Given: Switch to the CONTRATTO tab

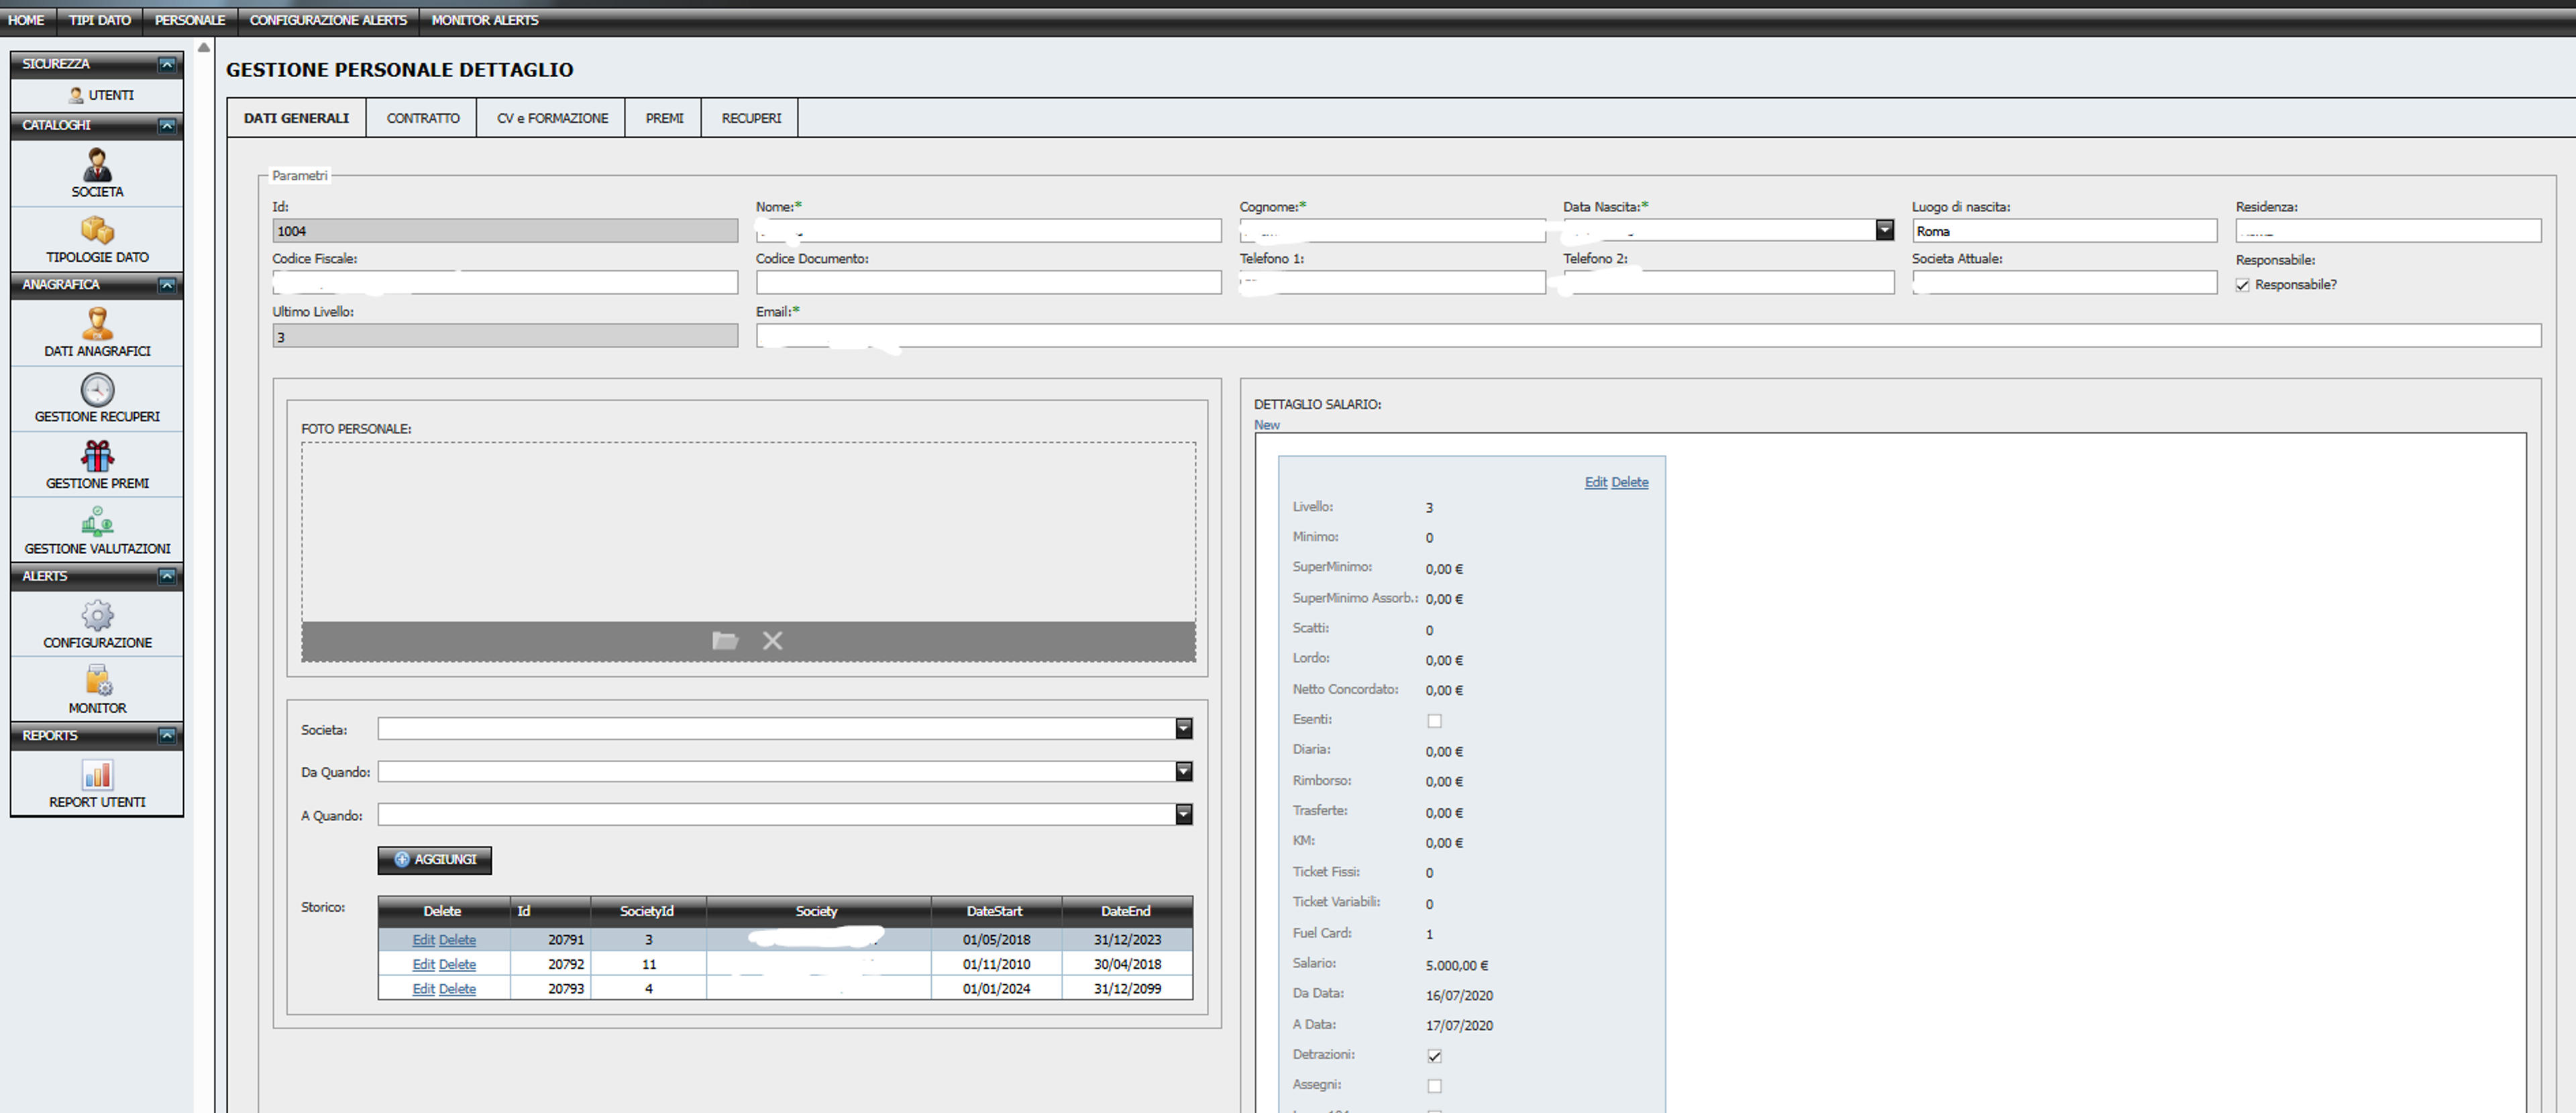Looking at the screenshot, I should 423,118.
